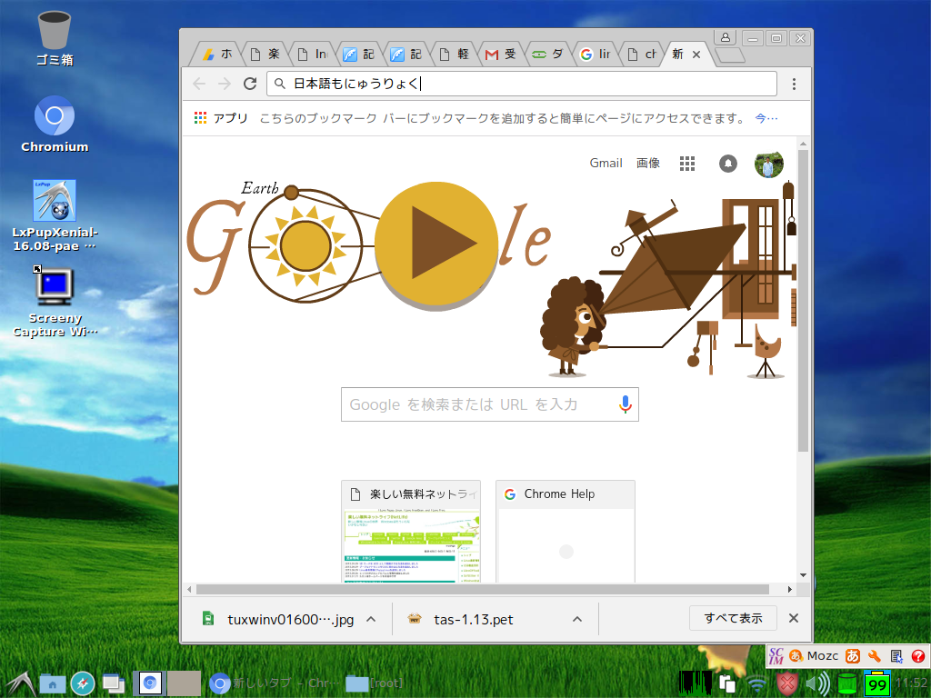
Task: Open the Chrome Help thumbnail
Action: click(566, 531)
